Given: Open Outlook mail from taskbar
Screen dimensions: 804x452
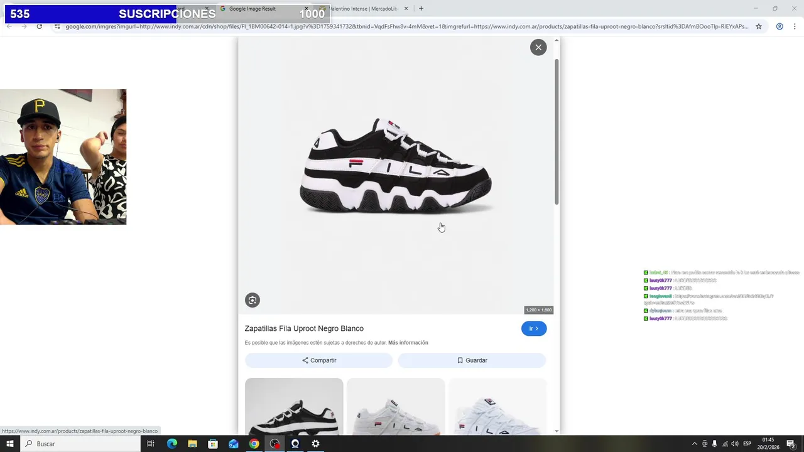Looking at the screenshot, I should pyautogui.click(x=234, y=444).
